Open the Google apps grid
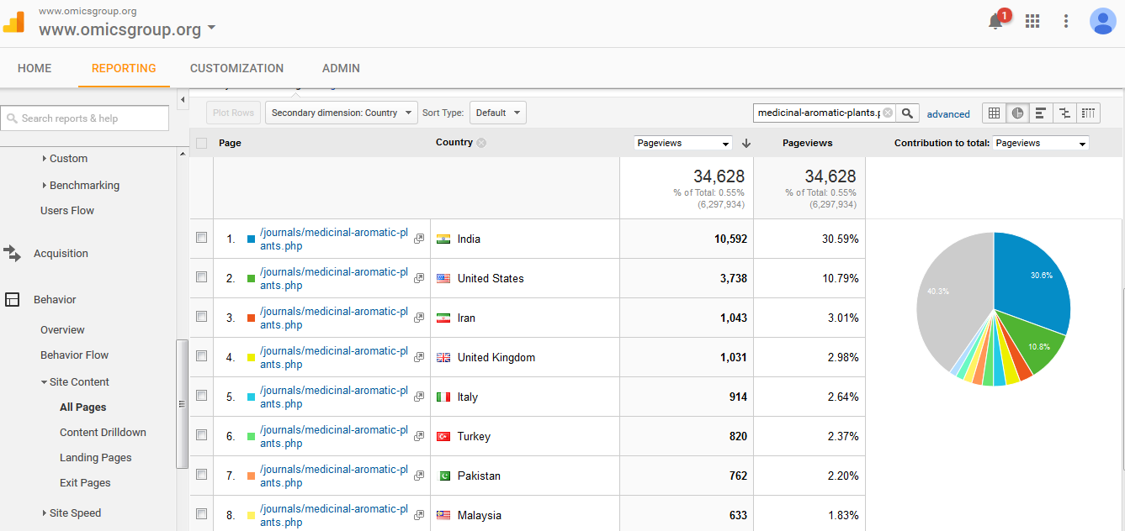The height and width of the screenshot is (531, 1125). pyautogui.click(x=1032, y=21)
